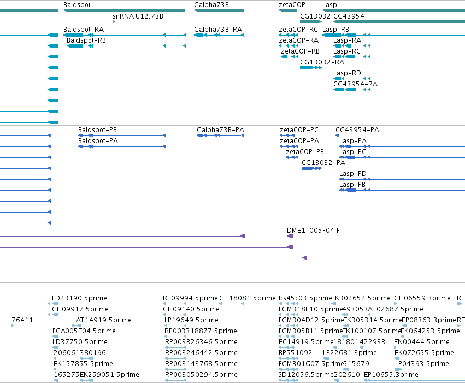
Task: Click the LD37750.5prime EST feature
Action: point(55,347)
